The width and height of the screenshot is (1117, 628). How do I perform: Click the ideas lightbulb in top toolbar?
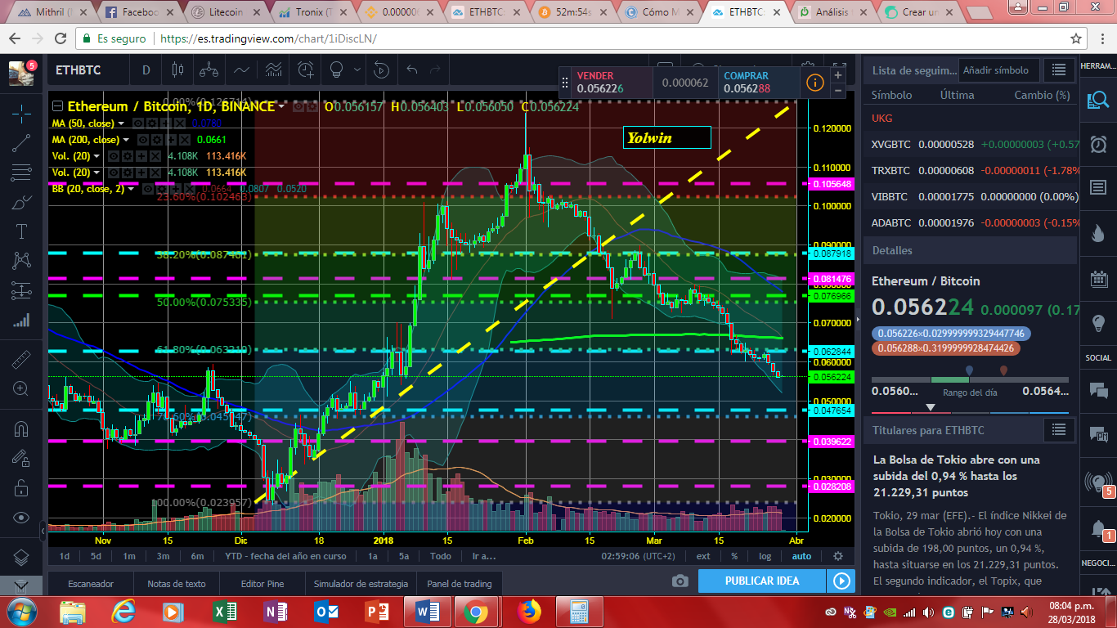(x=335, y=70)
